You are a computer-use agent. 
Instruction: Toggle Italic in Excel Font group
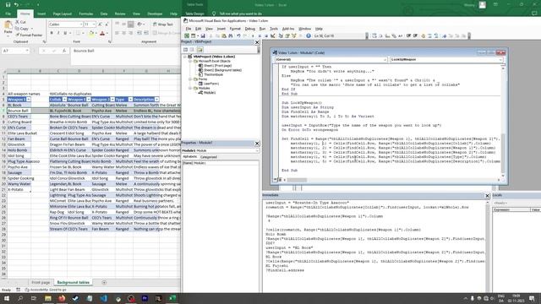(58, 33)
